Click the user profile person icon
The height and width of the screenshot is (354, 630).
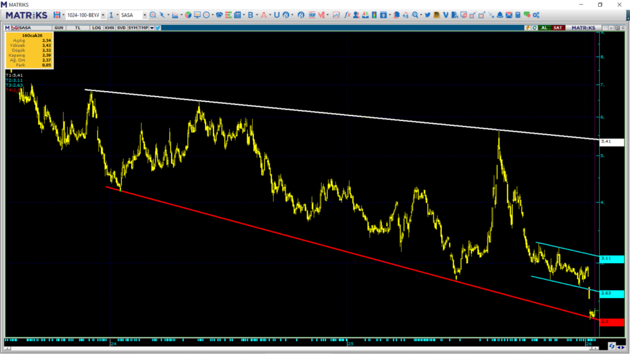pyautogui.click(x=356, y=15)
